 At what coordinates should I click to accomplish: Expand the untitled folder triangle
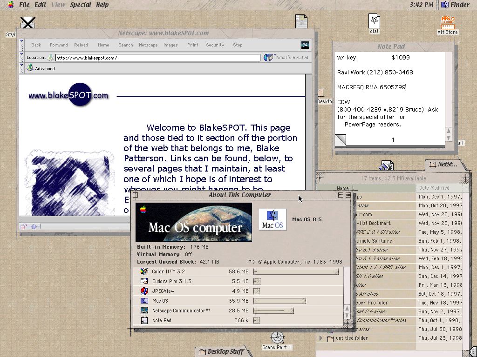[x=320, y=338]
